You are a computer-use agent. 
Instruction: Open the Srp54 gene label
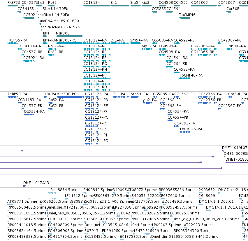click(x=136, y=3)
